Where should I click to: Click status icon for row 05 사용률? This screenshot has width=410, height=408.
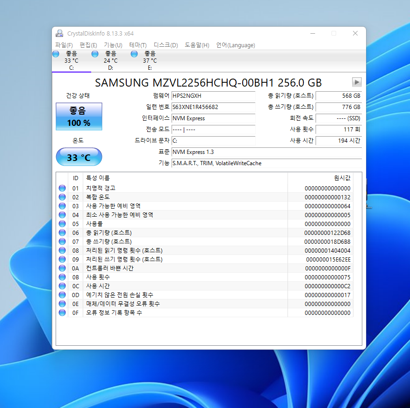pyautogui.click(x=62, y=224)
